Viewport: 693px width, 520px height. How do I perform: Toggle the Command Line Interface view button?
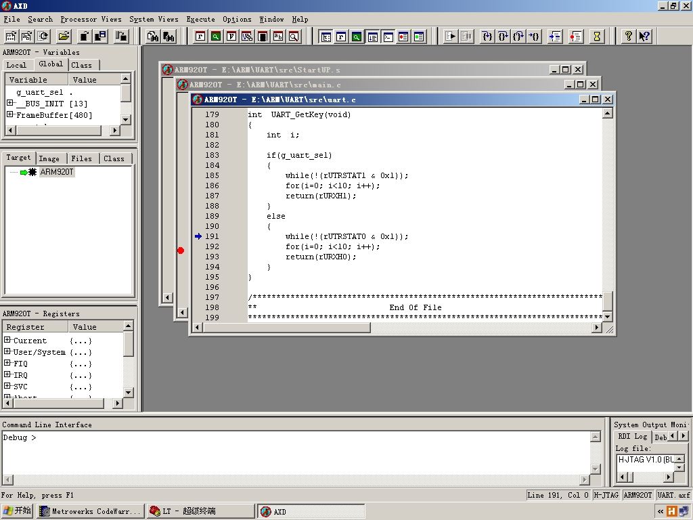[x=388, y=37]
